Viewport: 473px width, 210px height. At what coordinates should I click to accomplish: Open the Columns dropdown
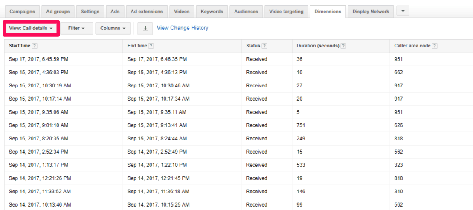click(113, 29)
